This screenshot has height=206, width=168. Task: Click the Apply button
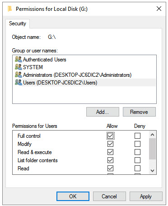click(x=146, y=197)
